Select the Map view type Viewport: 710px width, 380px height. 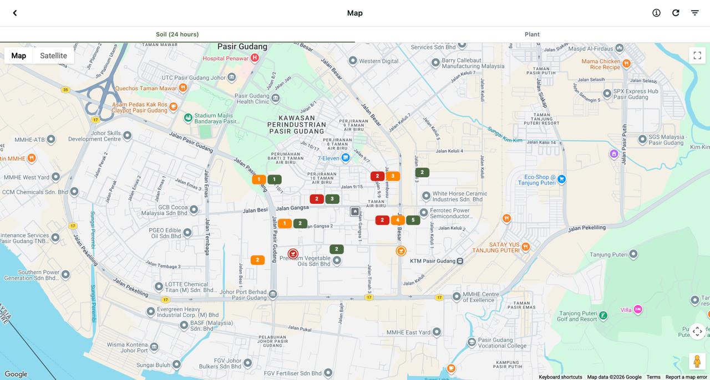click(19, 55)
